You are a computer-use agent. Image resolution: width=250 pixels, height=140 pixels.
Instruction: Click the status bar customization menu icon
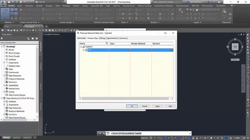tap(248, 138)
